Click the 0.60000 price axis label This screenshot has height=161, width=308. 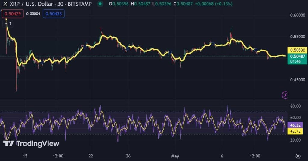point(297,15)
